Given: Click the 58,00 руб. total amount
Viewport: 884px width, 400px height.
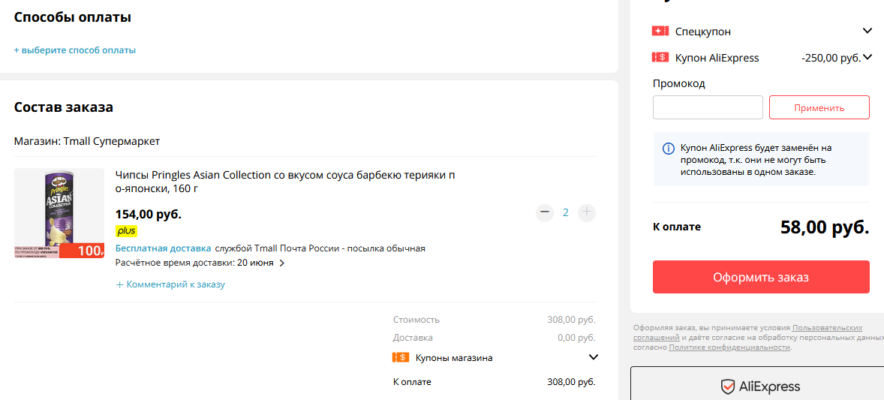Looking at the screenshot, I should (x=825, y=227).
